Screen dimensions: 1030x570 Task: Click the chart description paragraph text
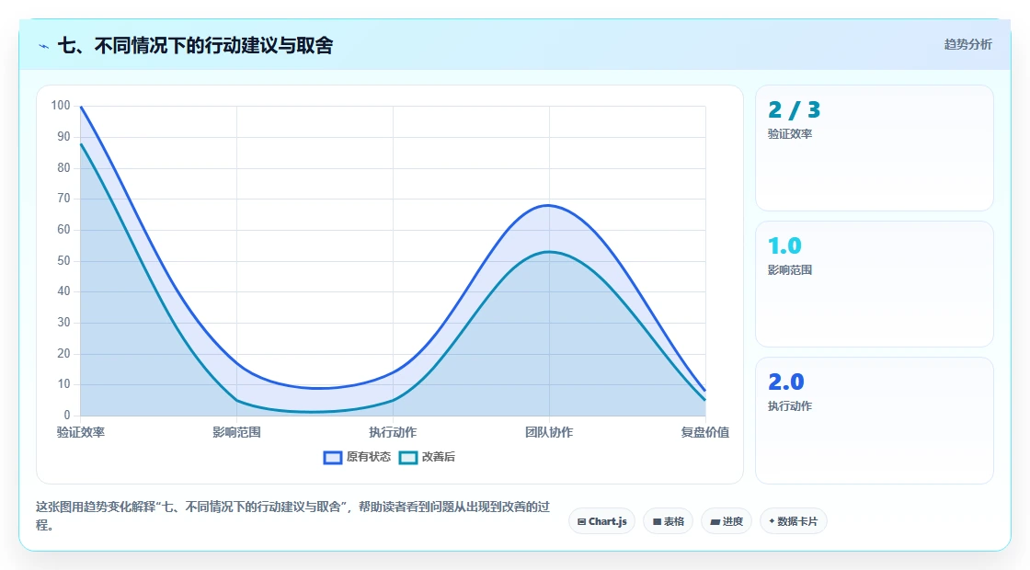tap(293, 516)
